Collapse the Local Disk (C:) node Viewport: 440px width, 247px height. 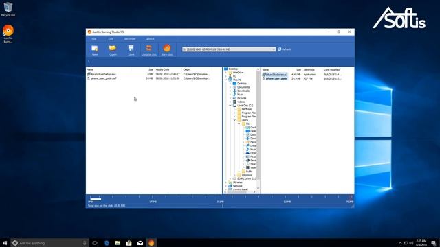[230, 106]
